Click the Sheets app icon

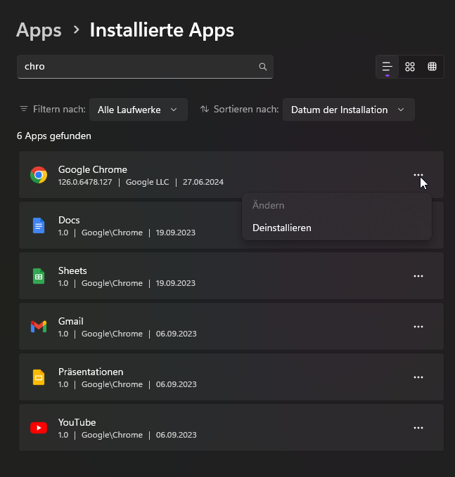[39, 276]
